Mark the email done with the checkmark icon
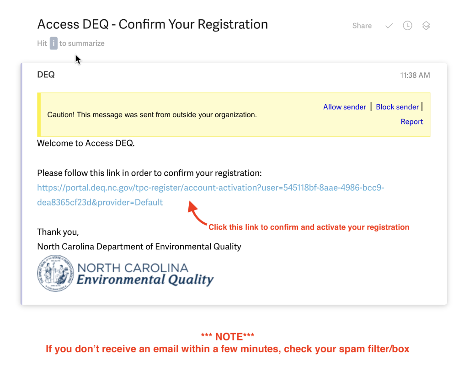This screenshot has width=464, height=366. click(389, 26)
